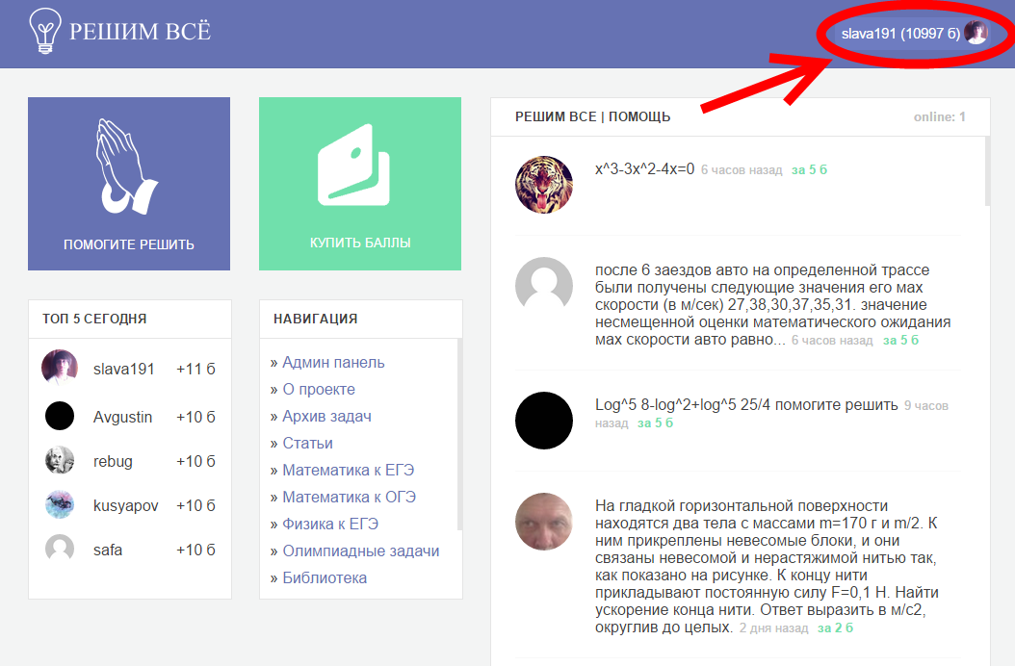Select Олимпиадные задачи in navigation
This screenshot has width=1015, height=666.
coord(360,551)
